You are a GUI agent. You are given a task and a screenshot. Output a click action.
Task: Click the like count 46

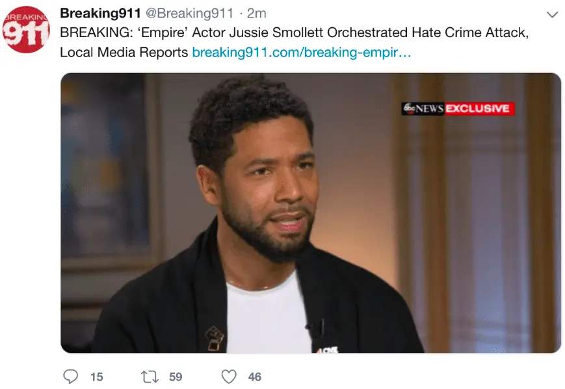pyautogui.click(x=255, y=377)
